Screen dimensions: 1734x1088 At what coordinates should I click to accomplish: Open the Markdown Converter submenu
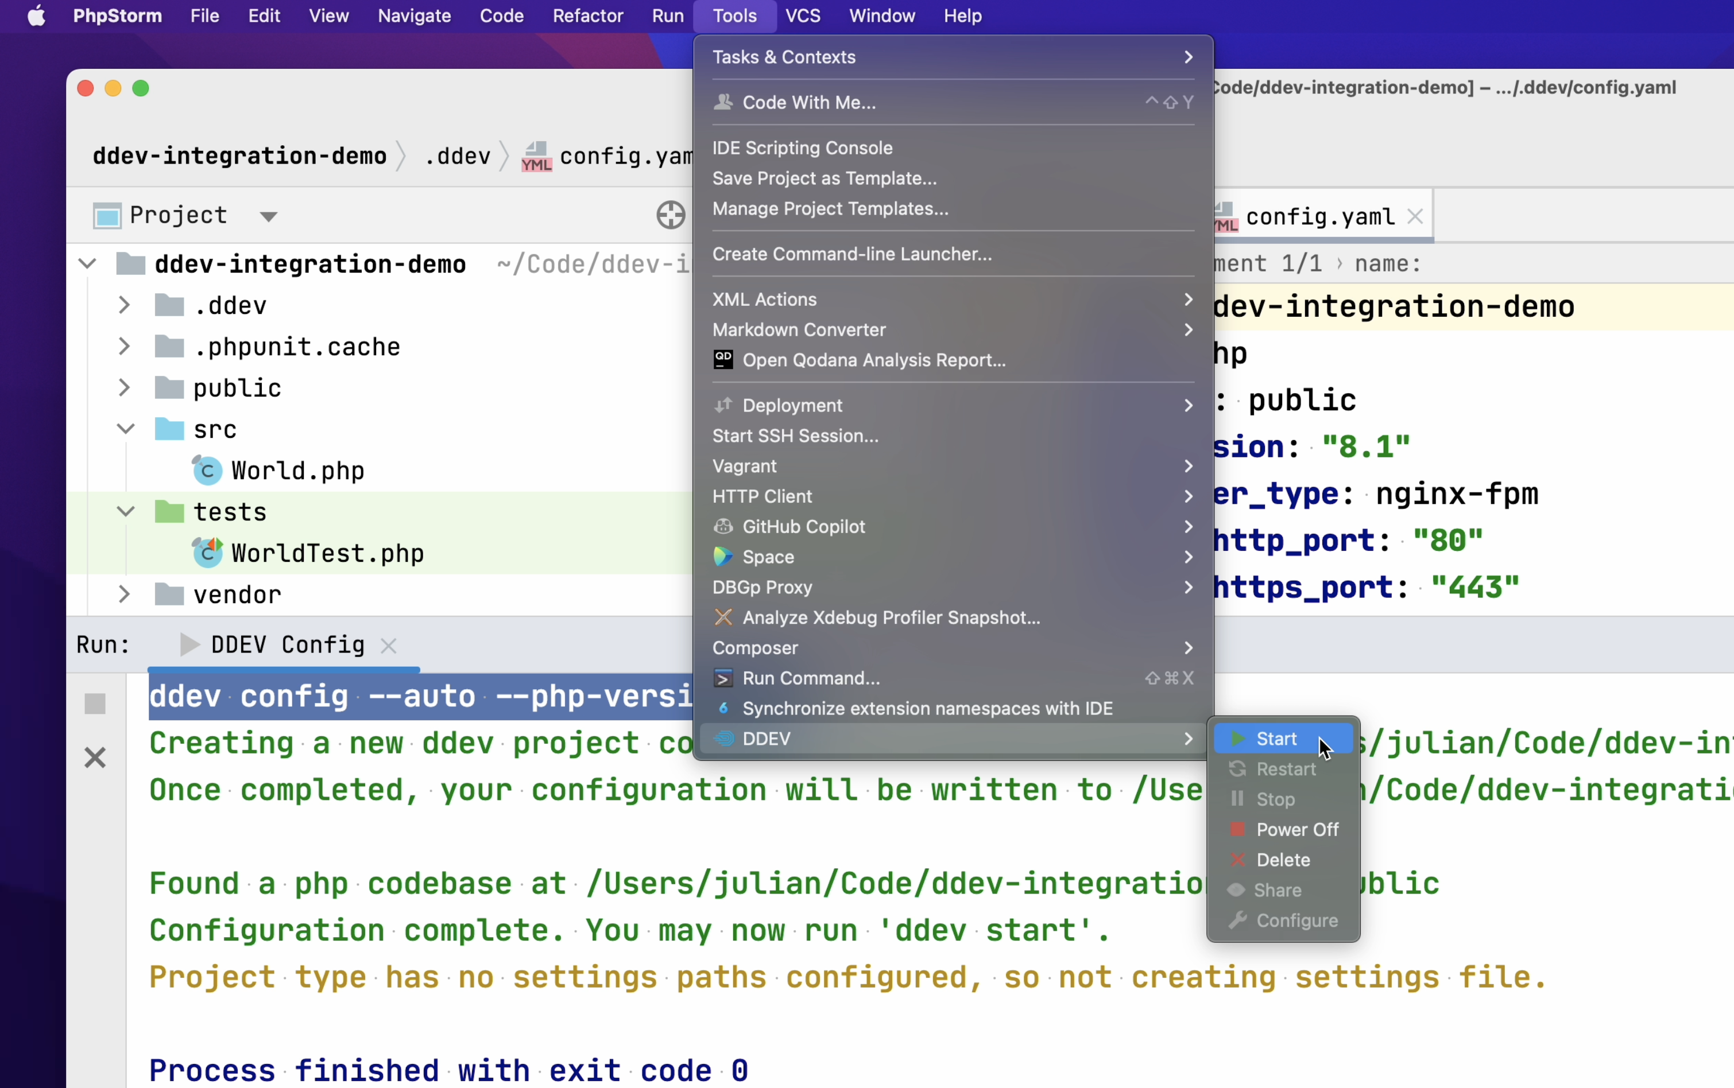tap(953, 329)
